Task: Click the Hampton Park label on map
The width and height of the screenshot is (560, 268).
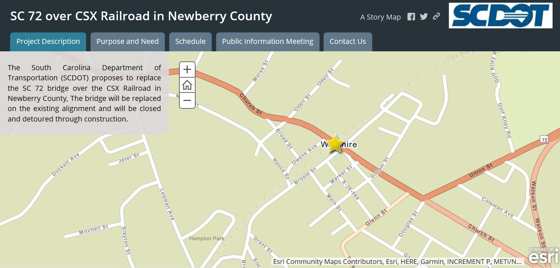Action: pyautogui.click(x=207, y=238)
